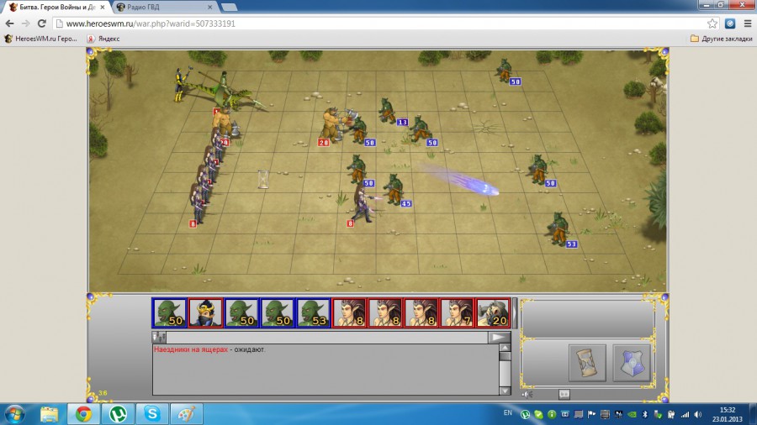
Task: Select orc portrait numbered 53
Action: click(x=313, y=312)
